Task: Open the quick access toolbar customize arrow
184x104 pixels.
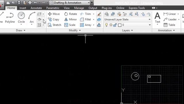Action: [x=92, y=3]
